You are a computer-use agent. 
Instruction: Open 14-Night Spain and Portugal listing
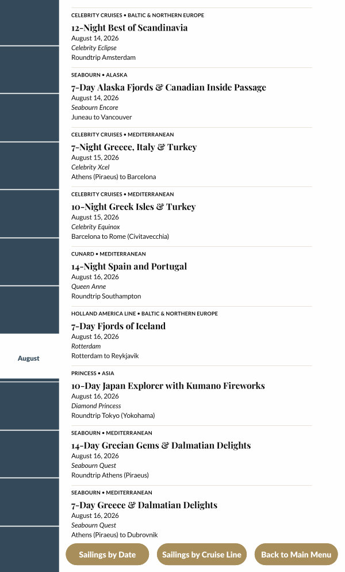point(129,266)
